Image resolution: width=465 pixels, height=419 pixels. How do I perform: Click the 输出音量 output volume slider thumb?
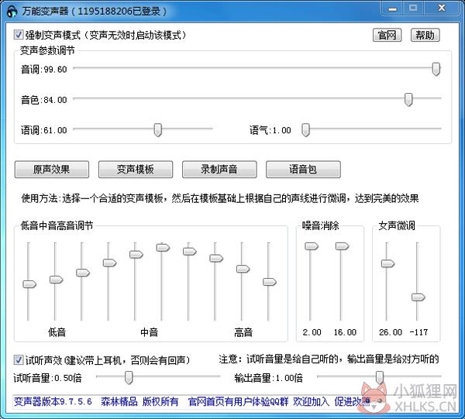380,377
